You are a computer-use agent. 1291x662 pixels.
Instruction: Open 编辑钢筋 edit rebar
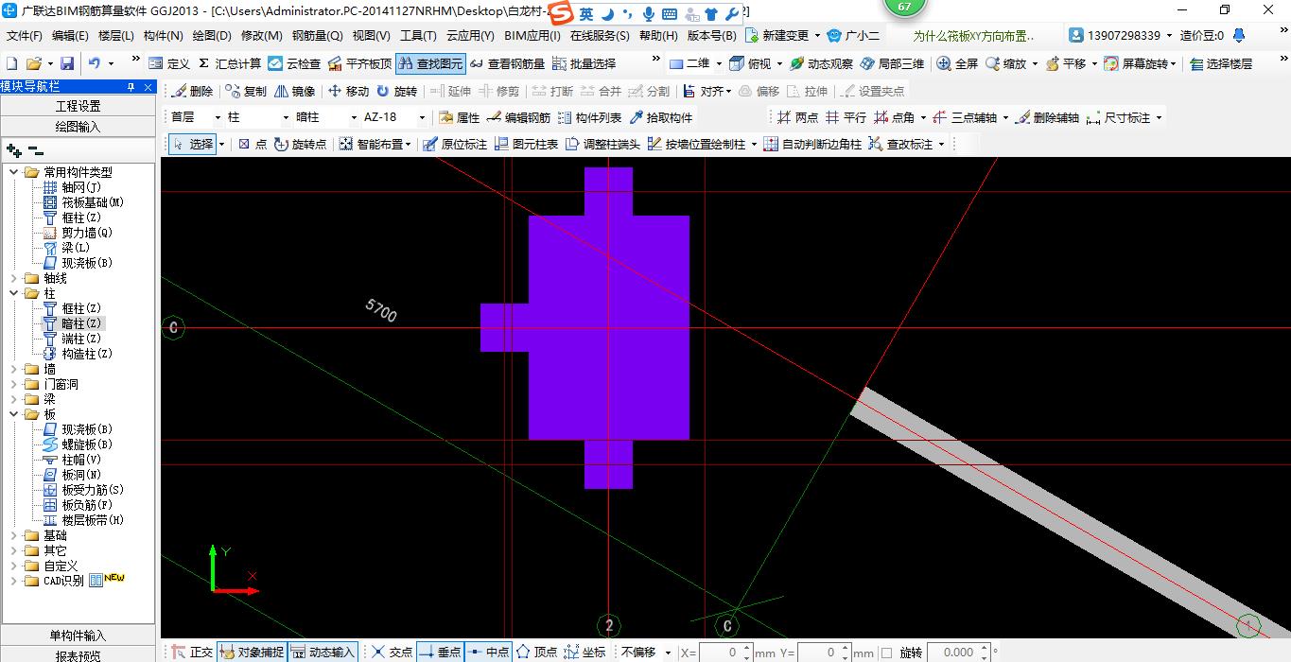click(518, 117)
